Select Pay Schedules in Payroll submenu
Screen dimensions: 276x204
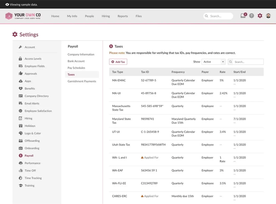(76, 68)
